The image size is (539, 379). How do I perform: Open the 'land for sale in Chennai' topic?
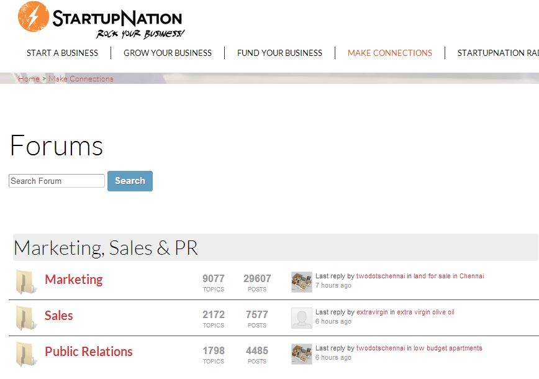pyautogui.click(x=448, y=276)
